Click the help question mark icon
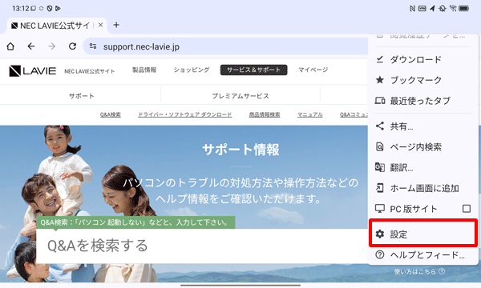 (x=380, y=254)
